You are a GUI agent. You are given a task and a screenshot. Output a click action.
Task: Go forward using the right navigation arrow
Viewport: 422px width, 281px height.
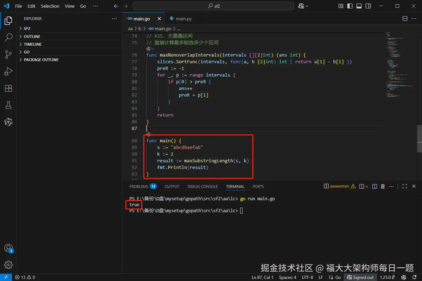click(126, 6)
